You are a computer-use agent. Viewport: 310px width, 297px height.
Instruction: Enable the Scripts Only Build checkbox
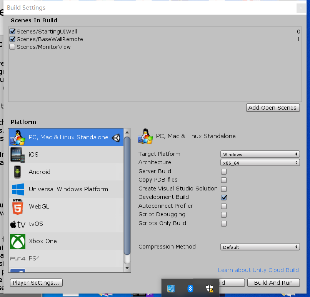pos(224,224)
